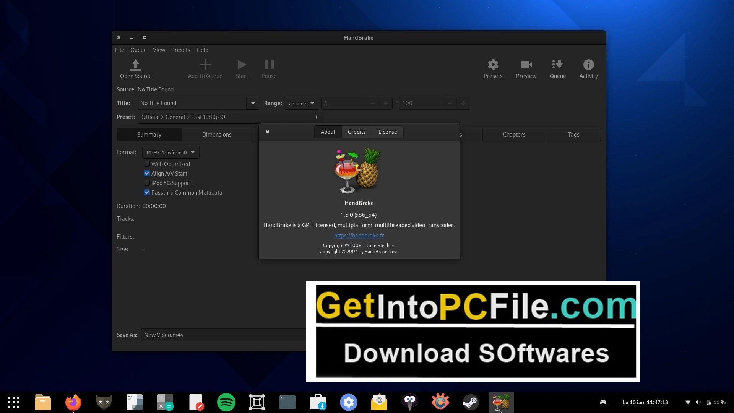Image resolution: width=734 pixels, height=413 pixels.
Task: Enable the Web Optimized checkbox
Action: [x=147, y=164]
